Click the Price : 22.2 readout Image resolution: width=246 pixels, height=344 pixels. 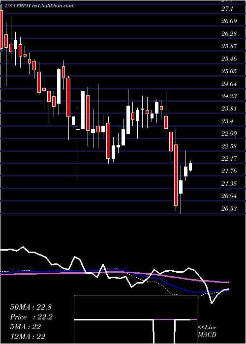click(x=31, y=317)
